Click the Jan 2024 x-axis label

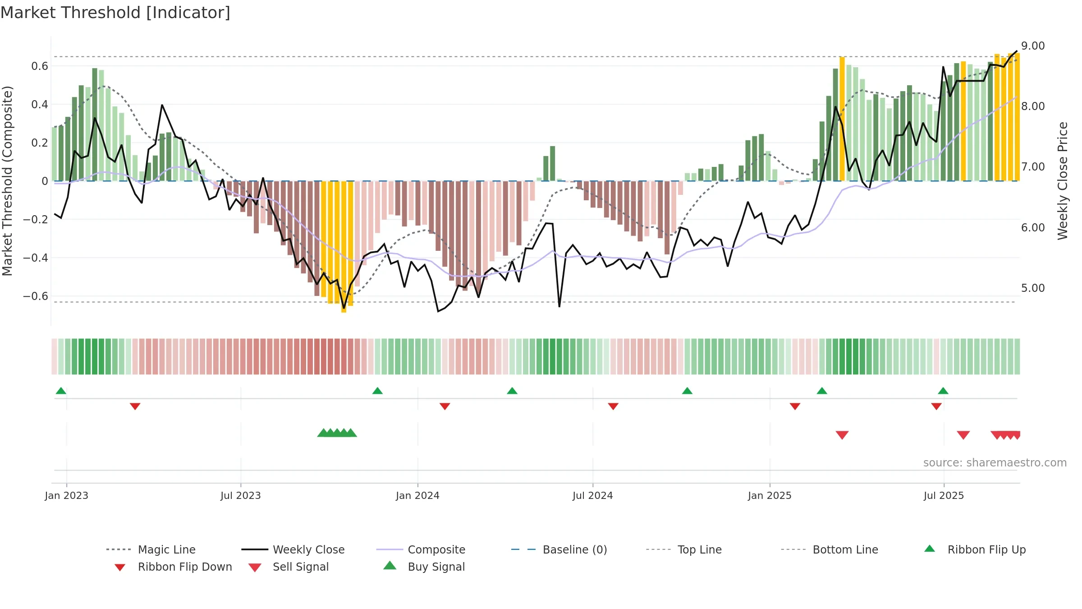(x=417, y=495)
